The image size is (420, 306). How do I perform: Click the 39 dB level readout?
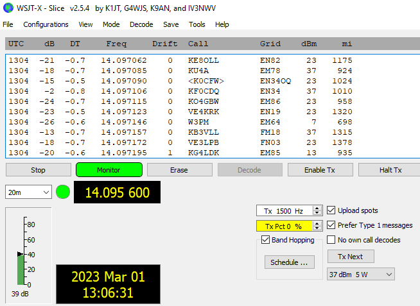(x=20, y=294)
